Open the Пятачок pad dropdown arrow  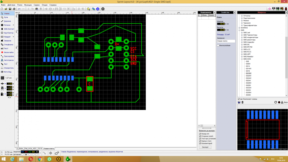(14, 25)
